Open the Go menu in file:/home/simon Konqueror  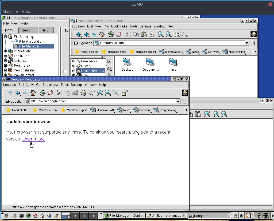point(107,26)
